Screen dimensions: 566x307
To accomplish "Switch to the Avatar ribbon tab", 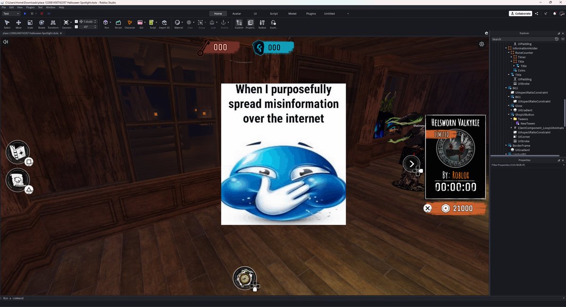I will click(237, 14).
